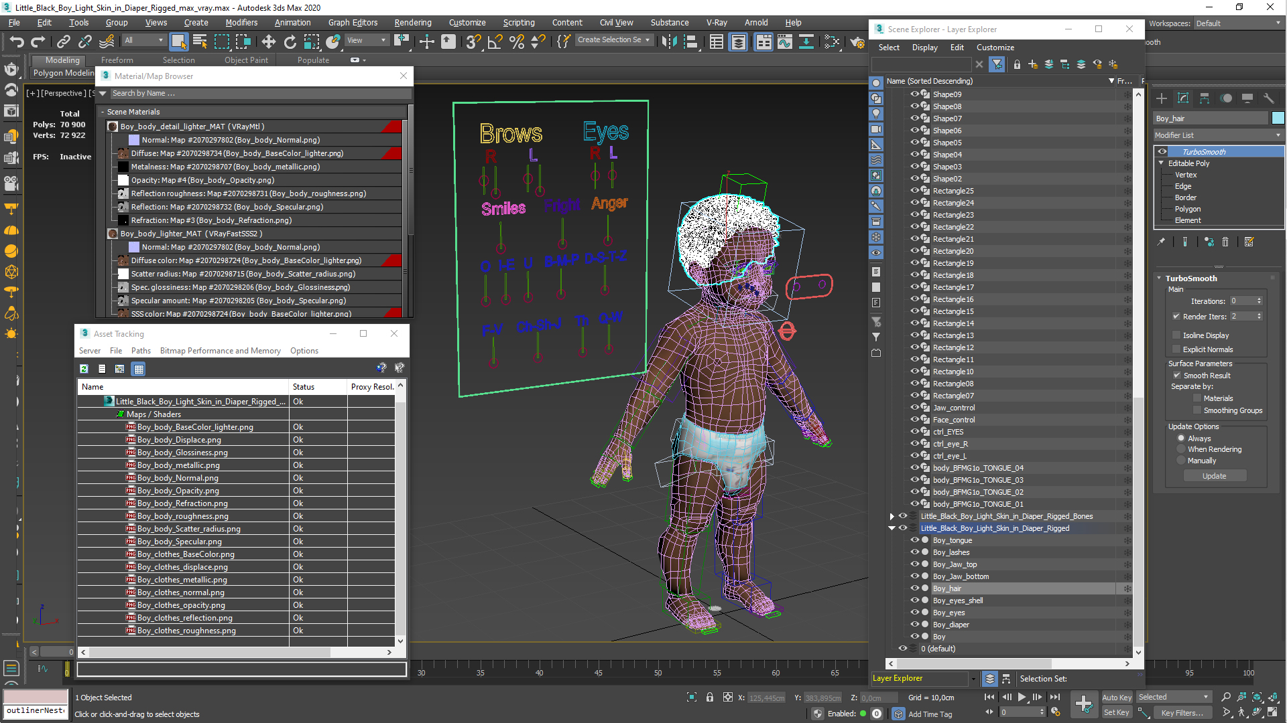Click the Undo arrow in main toolbar
1287x723 pixels.
17,42
